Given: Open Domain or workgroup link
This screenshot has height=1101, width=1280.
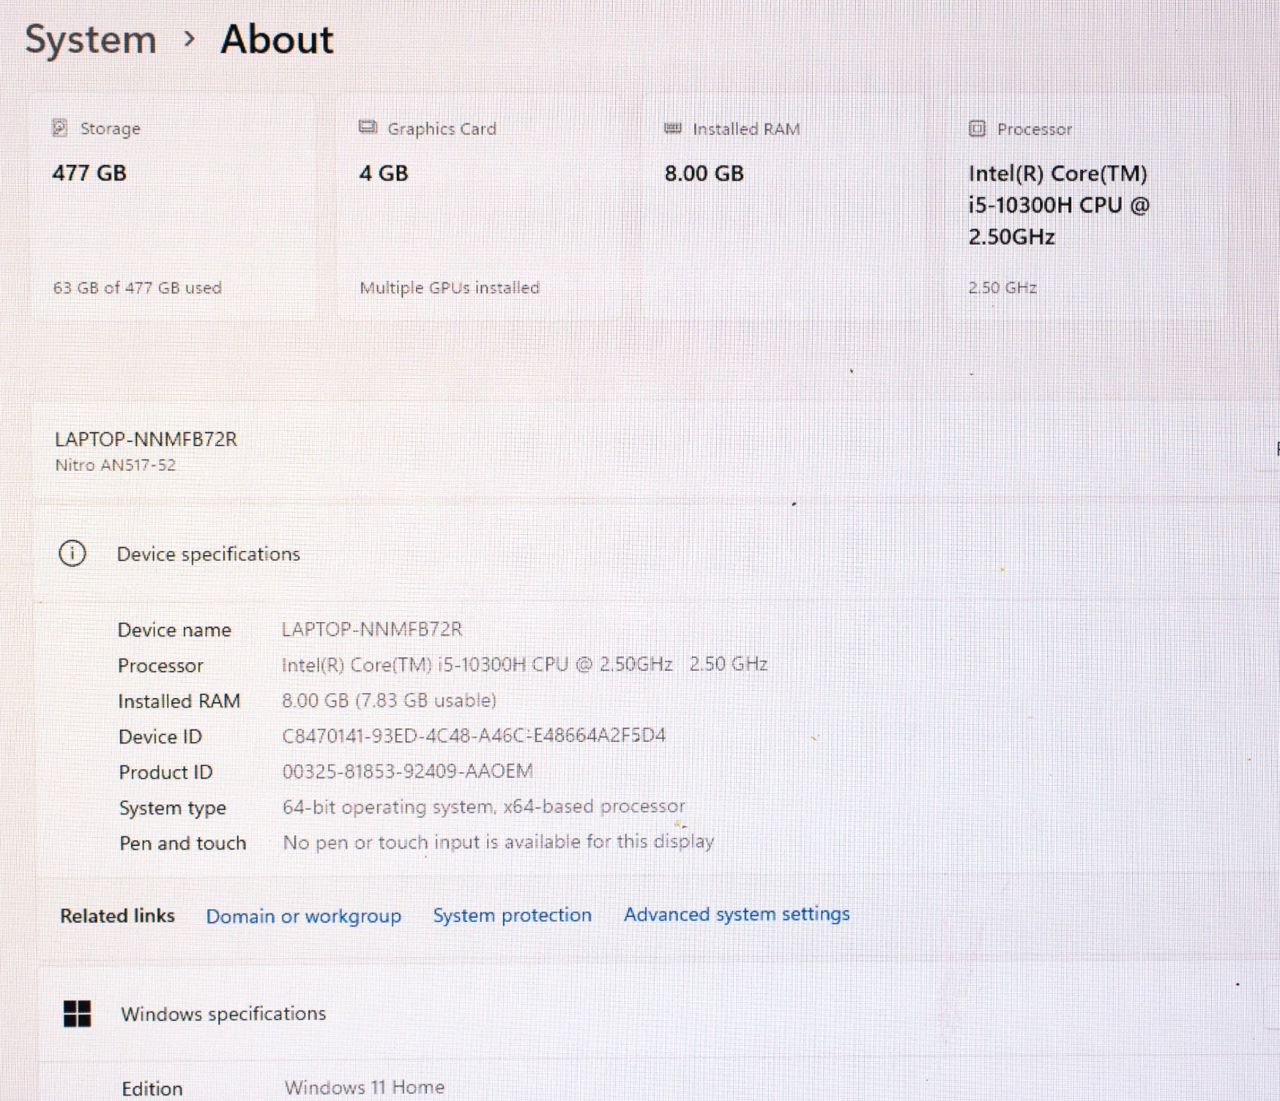Looking at the screenshot, I should click(303, 916).
